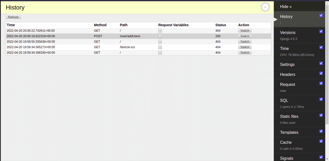Screen dimensions: 329x161
Task: Open the Time panel
Action: [284, 48]
